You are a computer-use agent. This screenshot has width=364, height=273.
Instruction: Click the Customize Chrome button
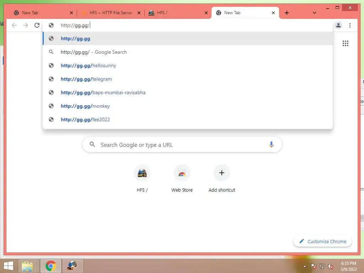click(322, 241)
